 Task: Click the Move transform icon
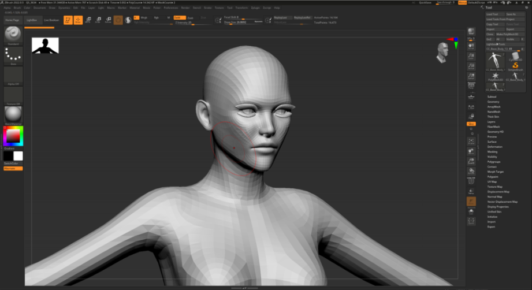pos(88,20)
